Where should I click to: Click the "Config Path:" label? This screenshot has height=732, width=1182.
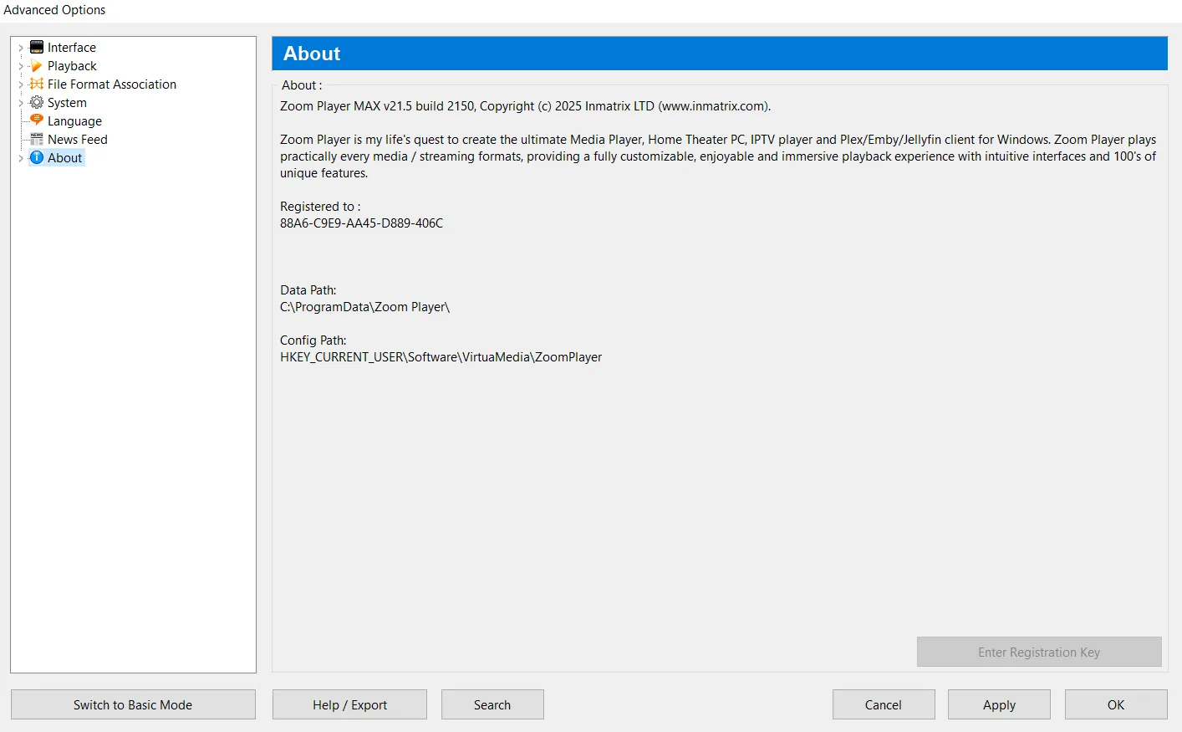[313, 340]
